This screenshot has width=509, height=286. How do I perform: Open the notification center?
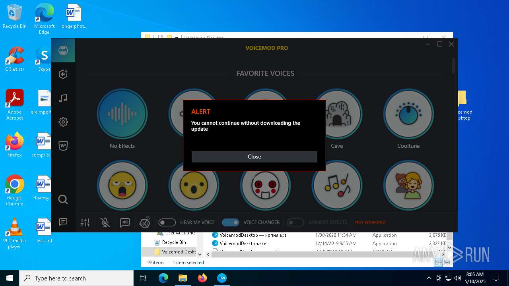coord(496,278)
